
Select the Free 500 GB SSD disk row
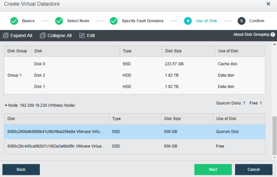pos(134,146)
